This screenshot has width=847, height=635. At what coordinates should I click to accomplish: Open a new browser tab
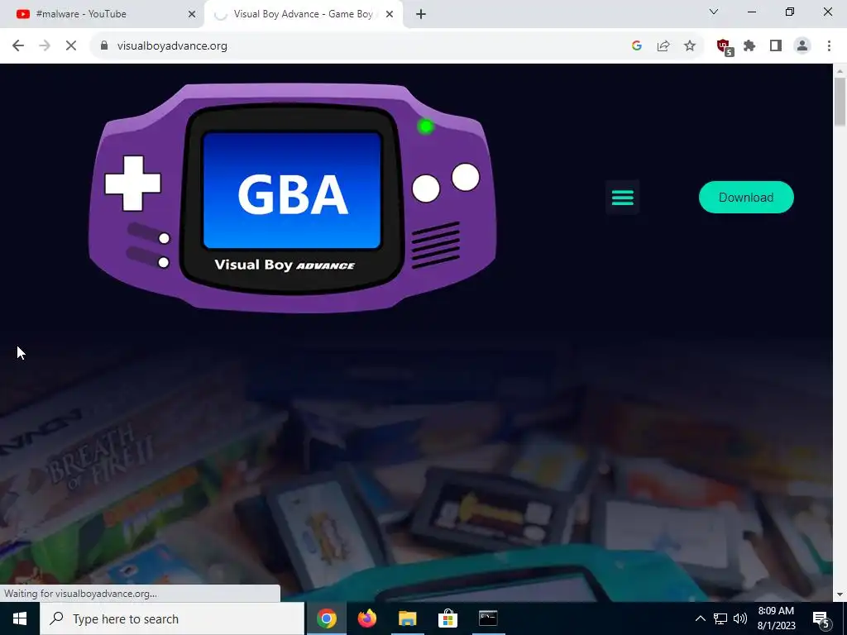click(x=421, y=14)
